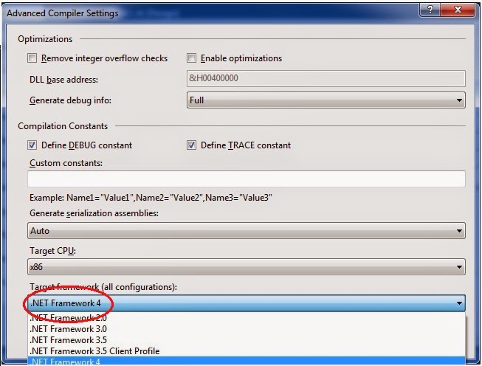Select .NET Framework 3.0 from list

click(x=247, y=329)
